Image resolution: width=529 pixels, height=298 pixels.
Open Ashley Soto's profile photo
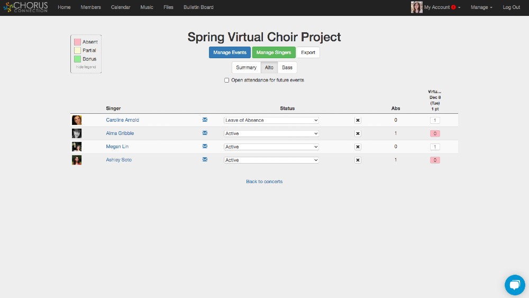click(x=77, y=160)
